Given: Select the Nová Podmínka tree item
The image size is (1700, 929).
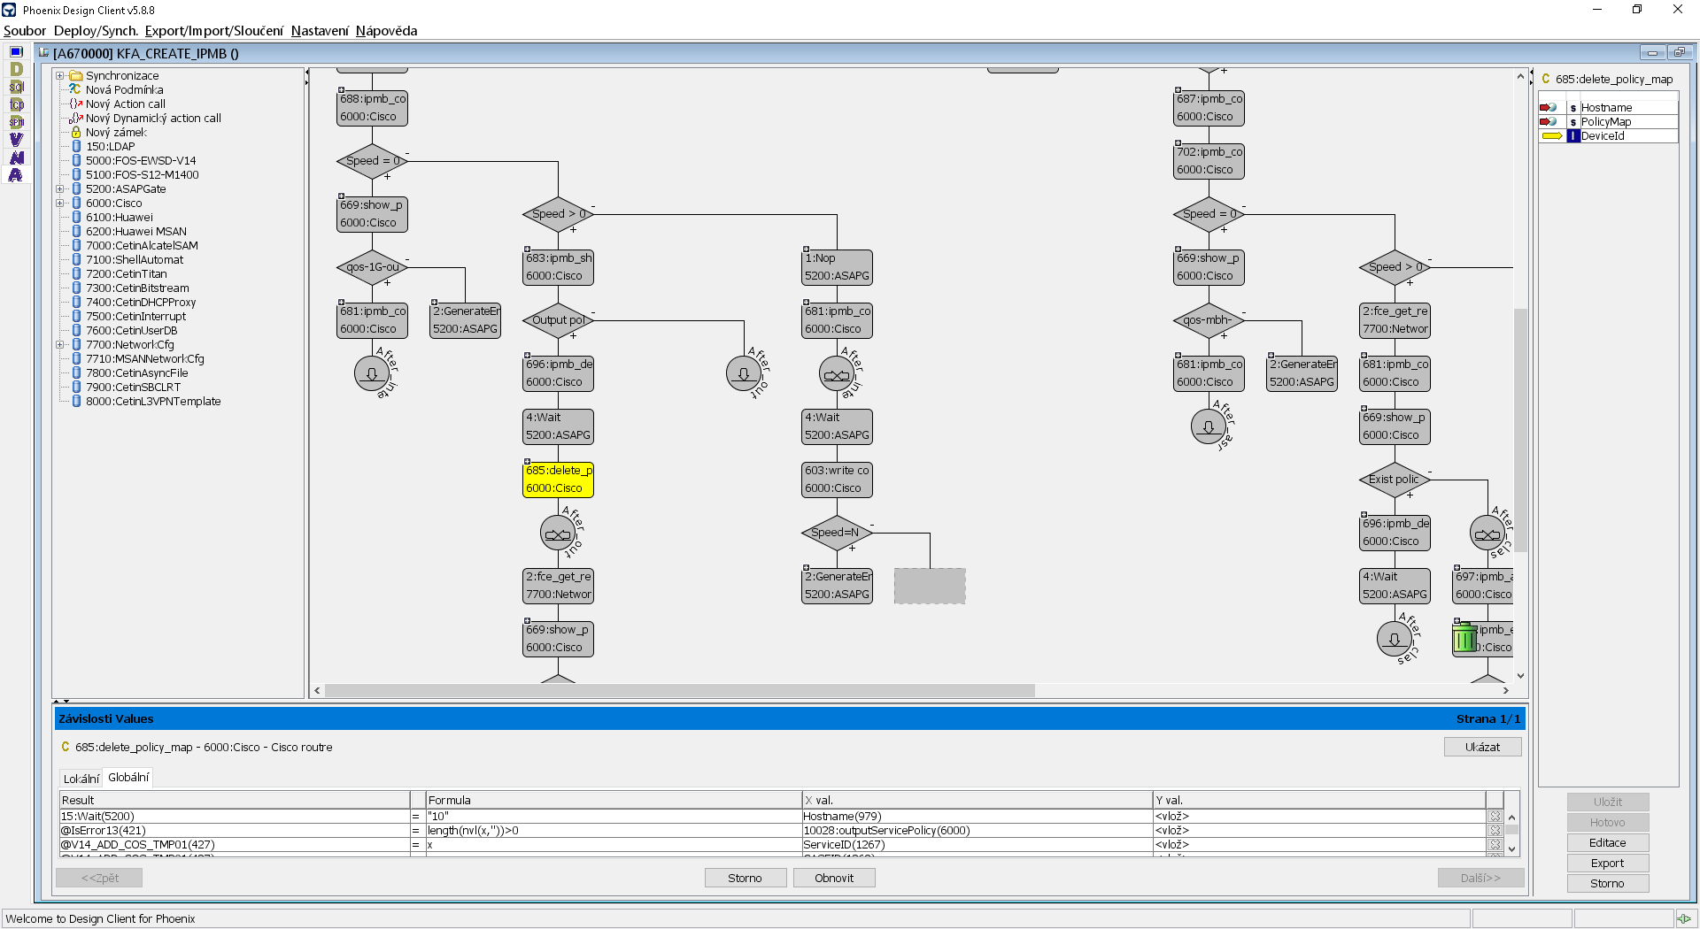Looking at the screenshot, I should tap(124, 89).
